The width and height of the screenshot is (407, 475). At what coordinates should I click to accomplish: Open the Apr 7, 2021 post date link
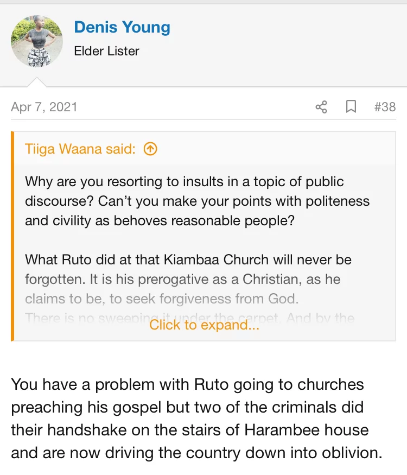click(44, 107)
